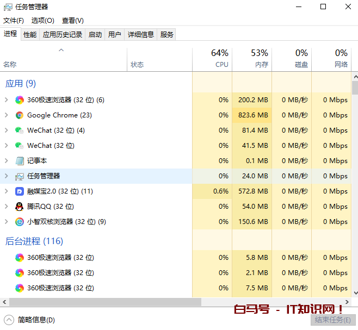Expand the Google Chrome (23) process group
358x330 pixels.
click(6, 115)
